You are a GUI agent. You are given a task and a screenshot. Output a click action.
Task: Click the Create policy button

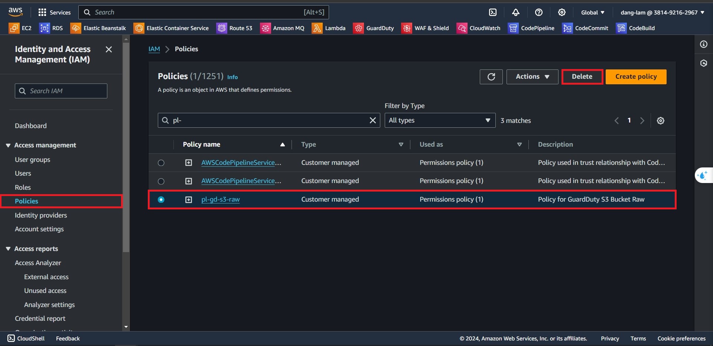[x=636, y=77]
